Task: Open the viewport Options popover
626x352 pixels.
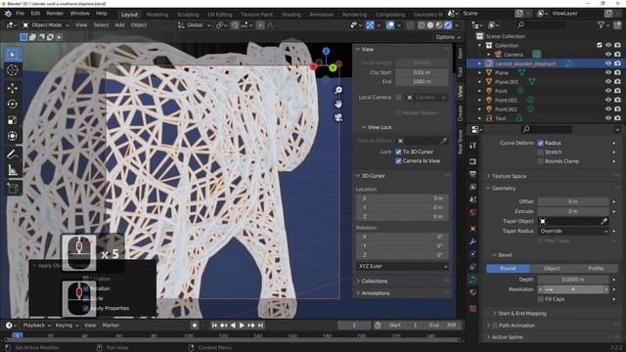Action: [448, 37]
